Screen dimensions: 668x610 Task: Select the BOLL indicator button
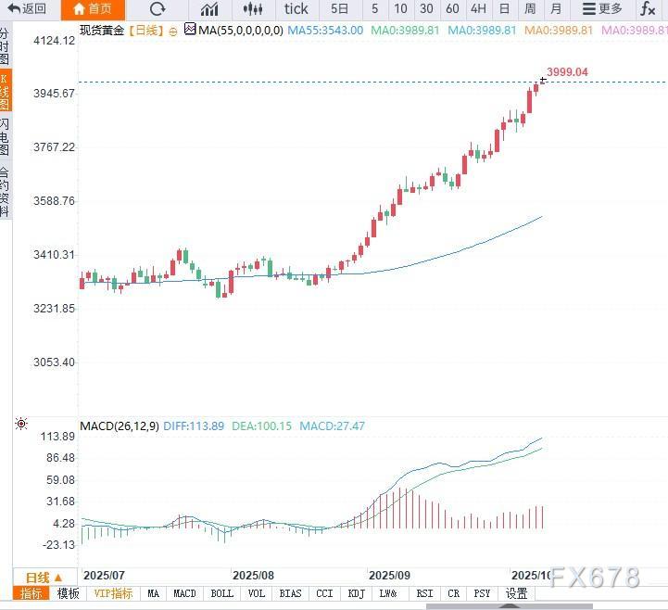point(222,594)
